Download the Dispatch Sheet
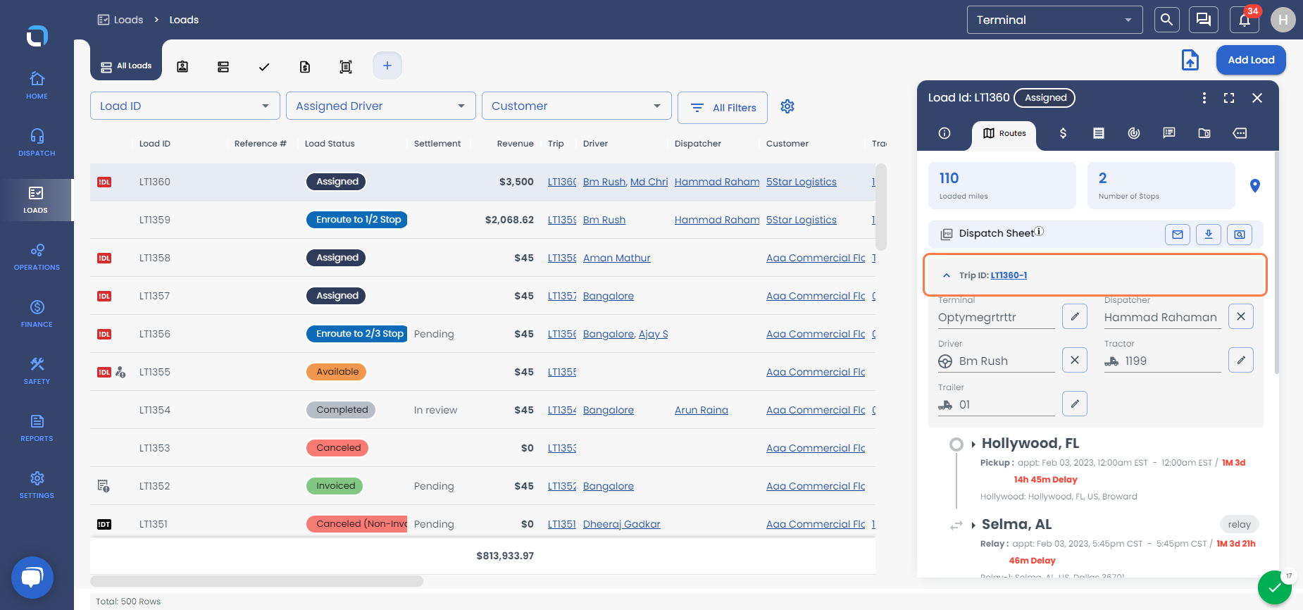1303x610 pixels. click(x=1209, y=234)
